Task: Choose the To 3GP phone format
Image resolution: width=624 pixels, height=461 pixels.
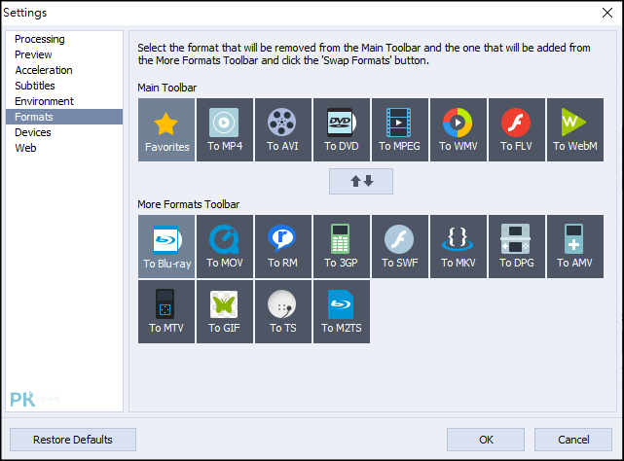Action: 342,247
